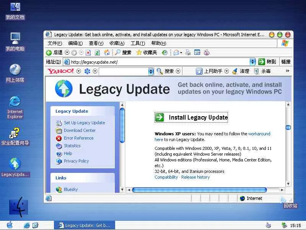Click the 链接 links toolbar label
The height and width of the screenshot is (230, 306).
coord(286,62)
